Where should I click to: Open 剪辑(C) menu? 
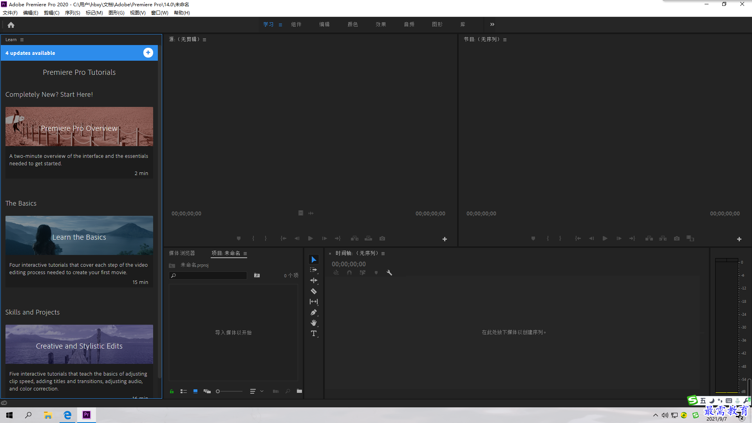pos(52,13)
